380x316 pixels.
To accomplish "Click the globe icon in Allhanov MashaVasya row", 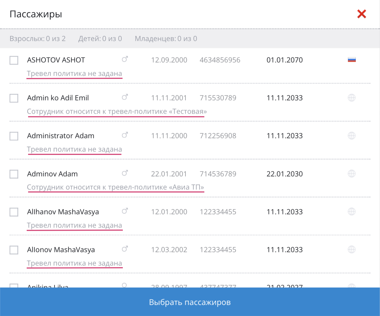I will point(352,212).
